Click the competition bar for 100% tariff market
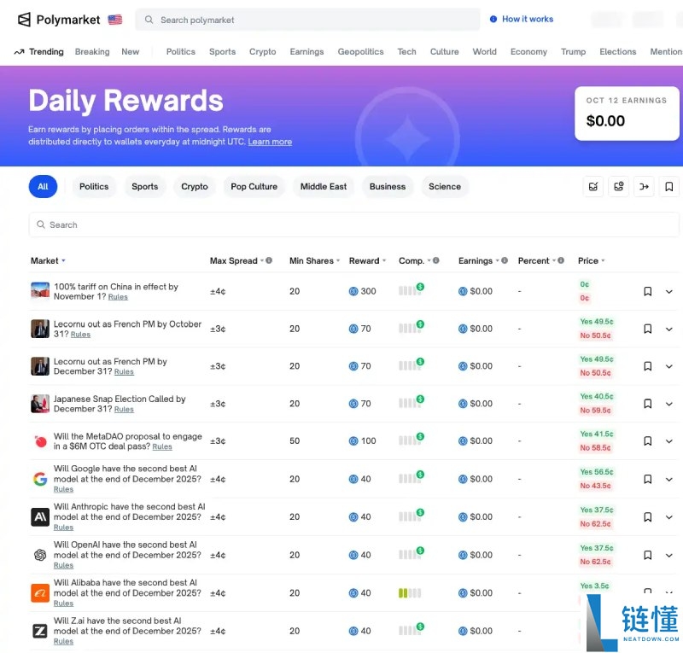The width and height of the screenshot is (683, 653). click(412, 289)
